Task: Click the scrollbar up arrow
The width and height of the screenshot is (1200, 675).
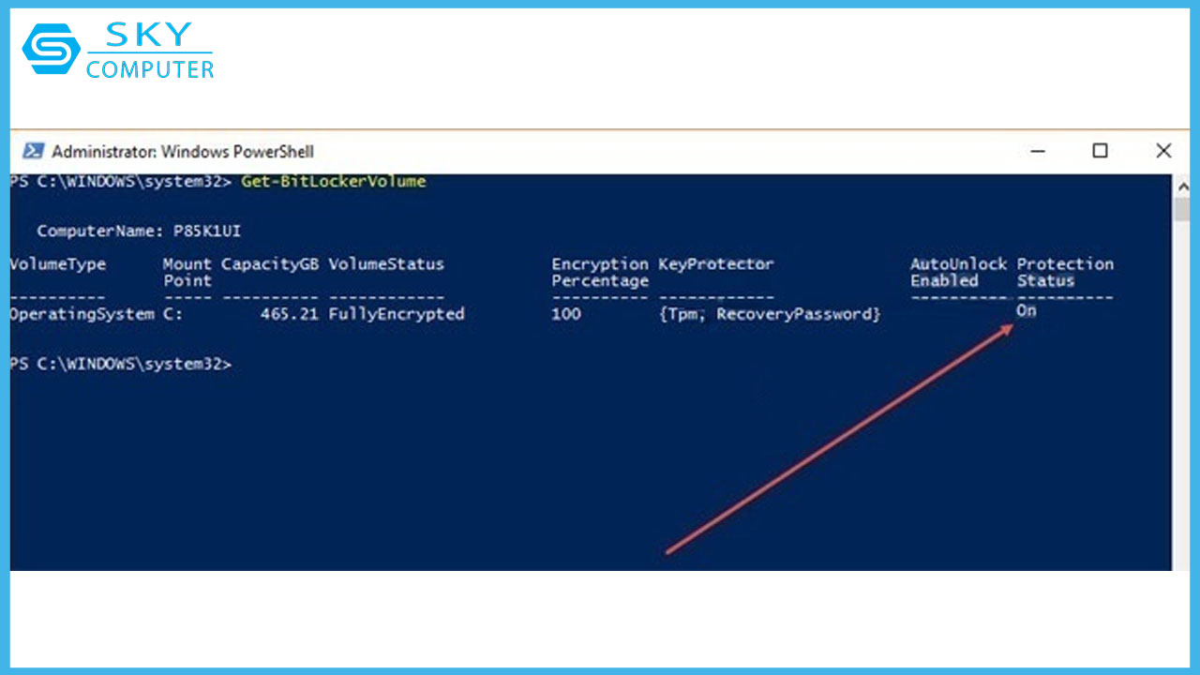Action: [1181, 187]
